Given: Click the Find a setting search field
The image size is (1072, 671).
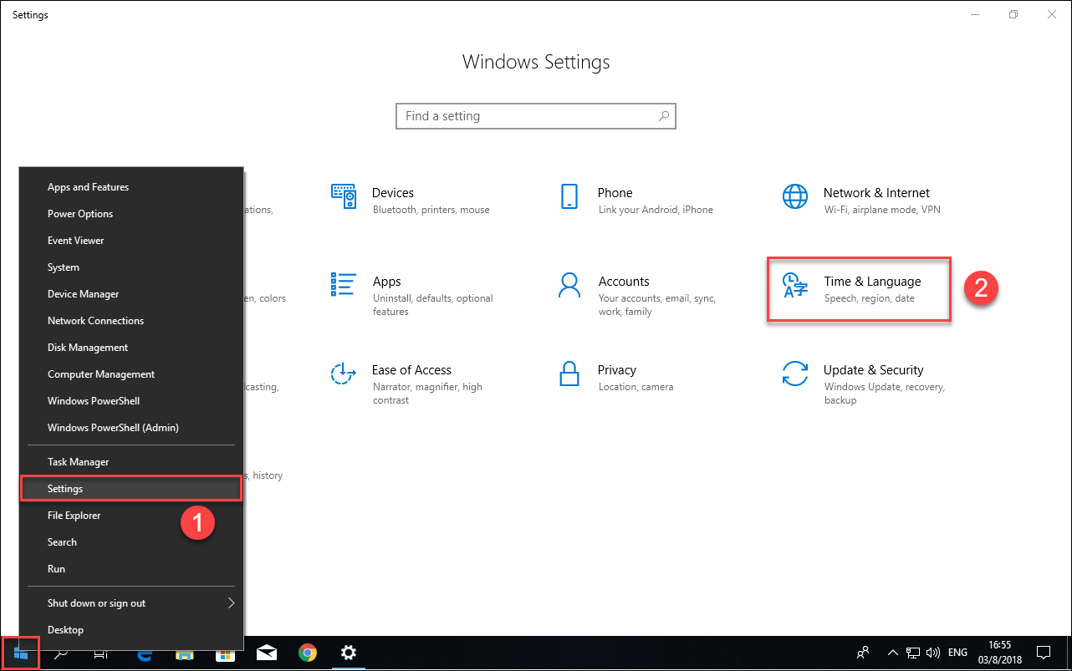Looking at the screenshot, I should (535, 116).
